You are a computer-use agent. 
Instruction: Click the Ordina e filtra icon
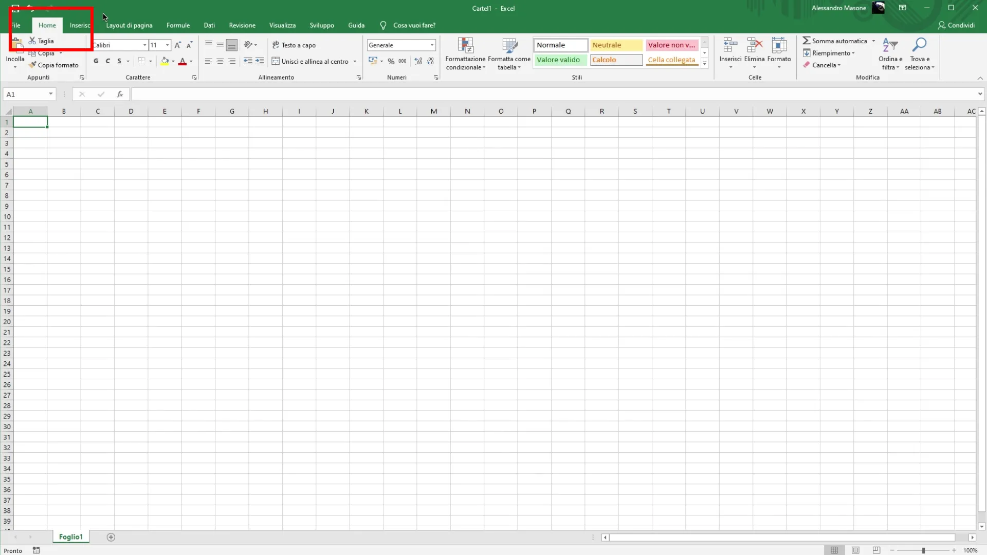pyautogui.click(x=890, y=45)
